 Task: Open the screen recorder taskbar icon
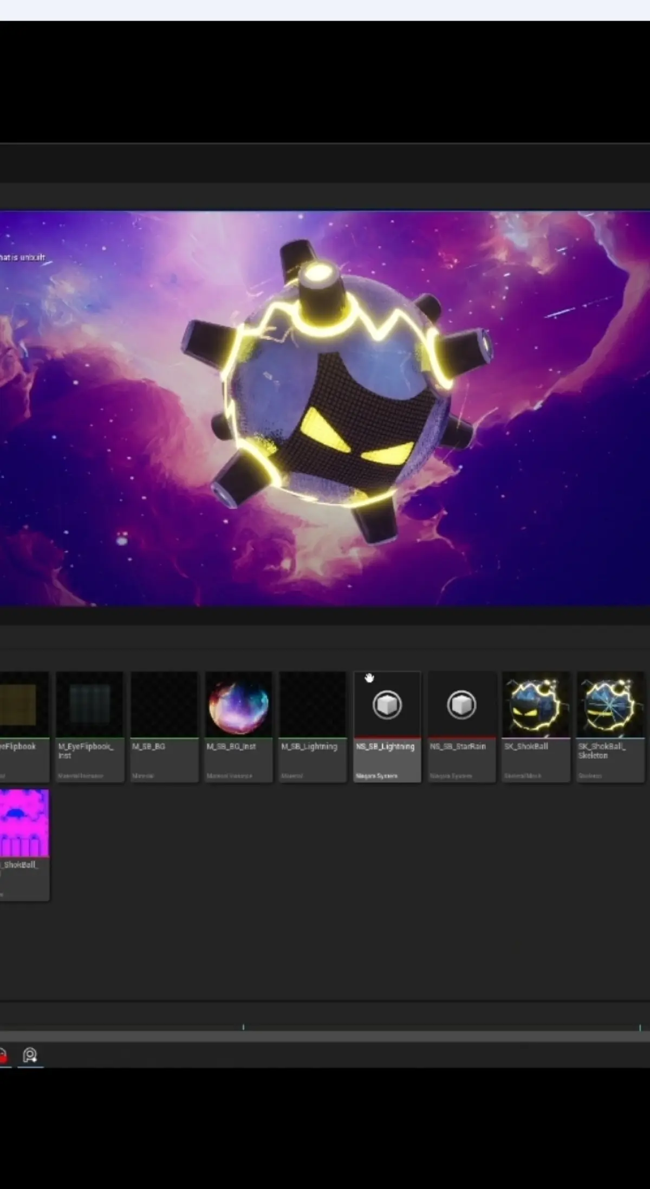tap(30, 1055)
